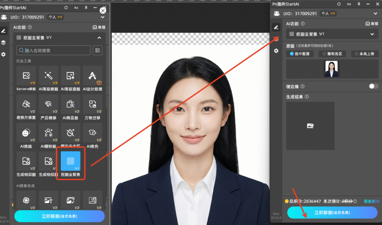Image resolution: width=382 pixels, height=225 pixels.
Task: Open the AI高级修图 tool
Action: (48, 76)
